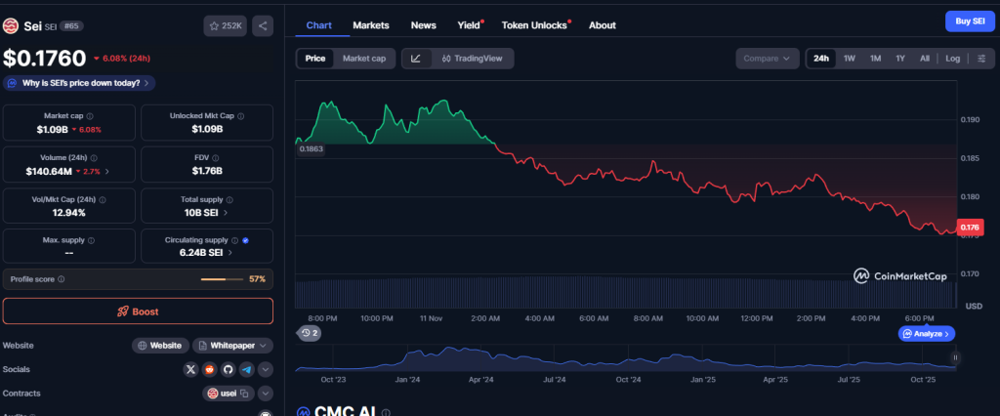This screenshot has height=416, width=1000.
Task: Toggle the Log scale option
Action: tap(952, 59)
